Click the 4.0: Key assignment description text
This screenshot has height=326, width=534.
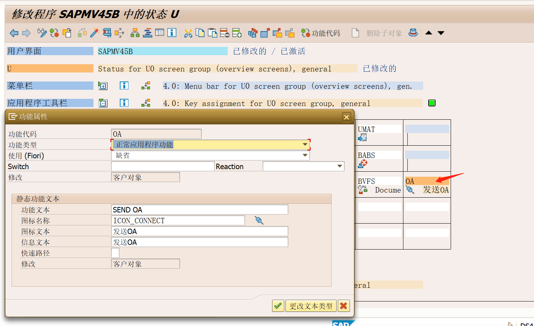point(267,103)
